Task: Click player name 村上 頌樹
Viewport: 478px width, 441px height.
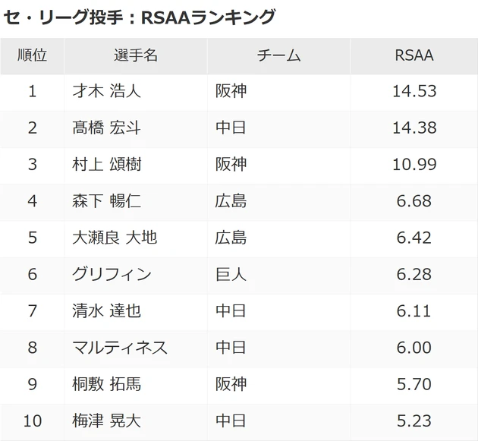Action: coord(107,165)
